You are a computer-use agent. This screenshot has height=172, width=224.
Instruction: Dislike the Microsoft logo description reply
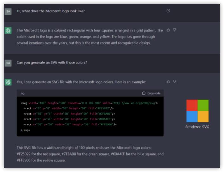[175, 30]
